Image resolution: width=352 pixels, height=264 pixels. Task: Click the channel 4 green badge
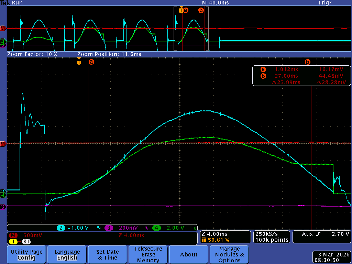tap(156, 228)
